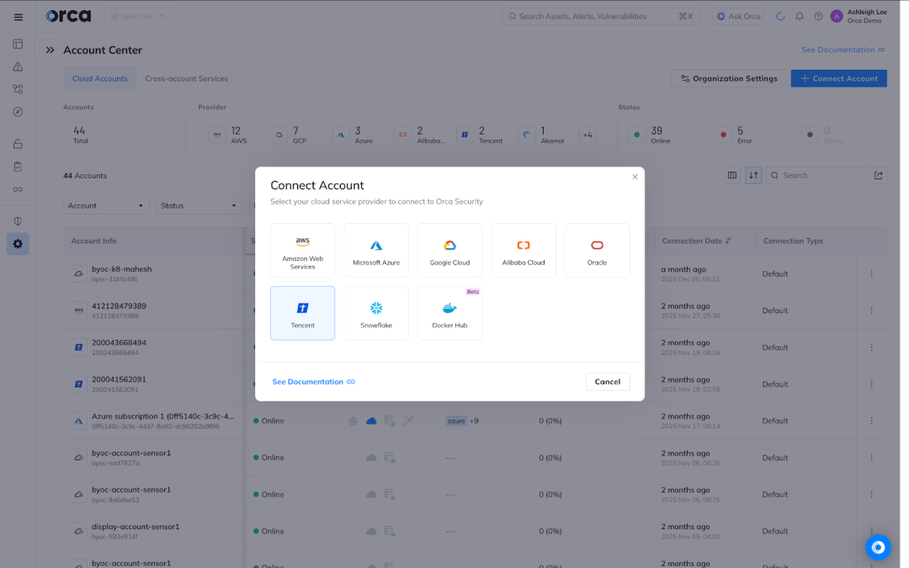Click the Orca help bubble at bottom right
Screen dimensions: 909x568
pyautogui.click(x=878, y=547)
